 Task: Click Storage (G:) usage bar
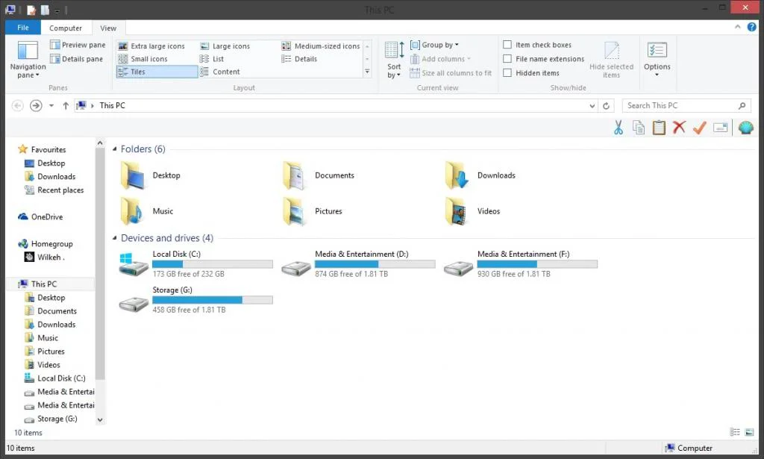[x=213, y=300]
